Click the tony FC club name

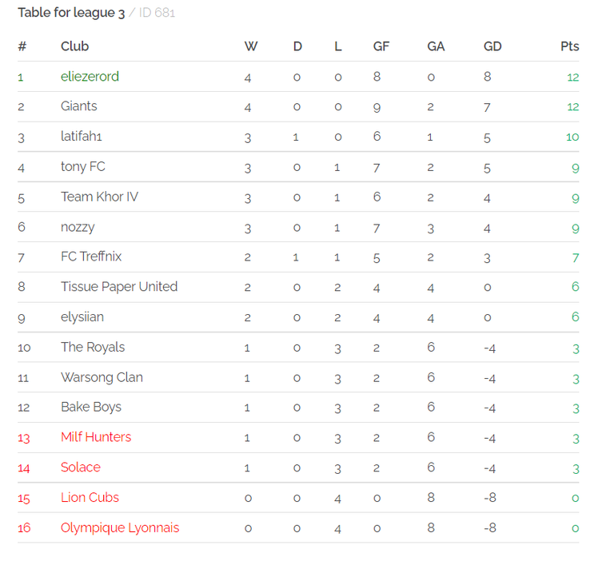click(x=83, y=167)
